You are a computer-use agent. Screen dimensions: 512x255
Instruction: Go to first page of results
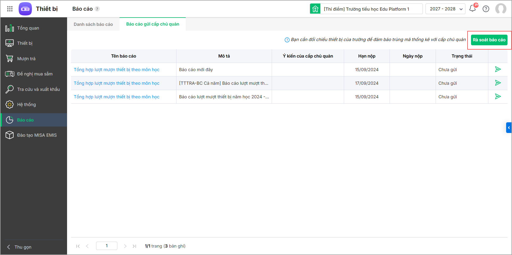pos(78,246)
